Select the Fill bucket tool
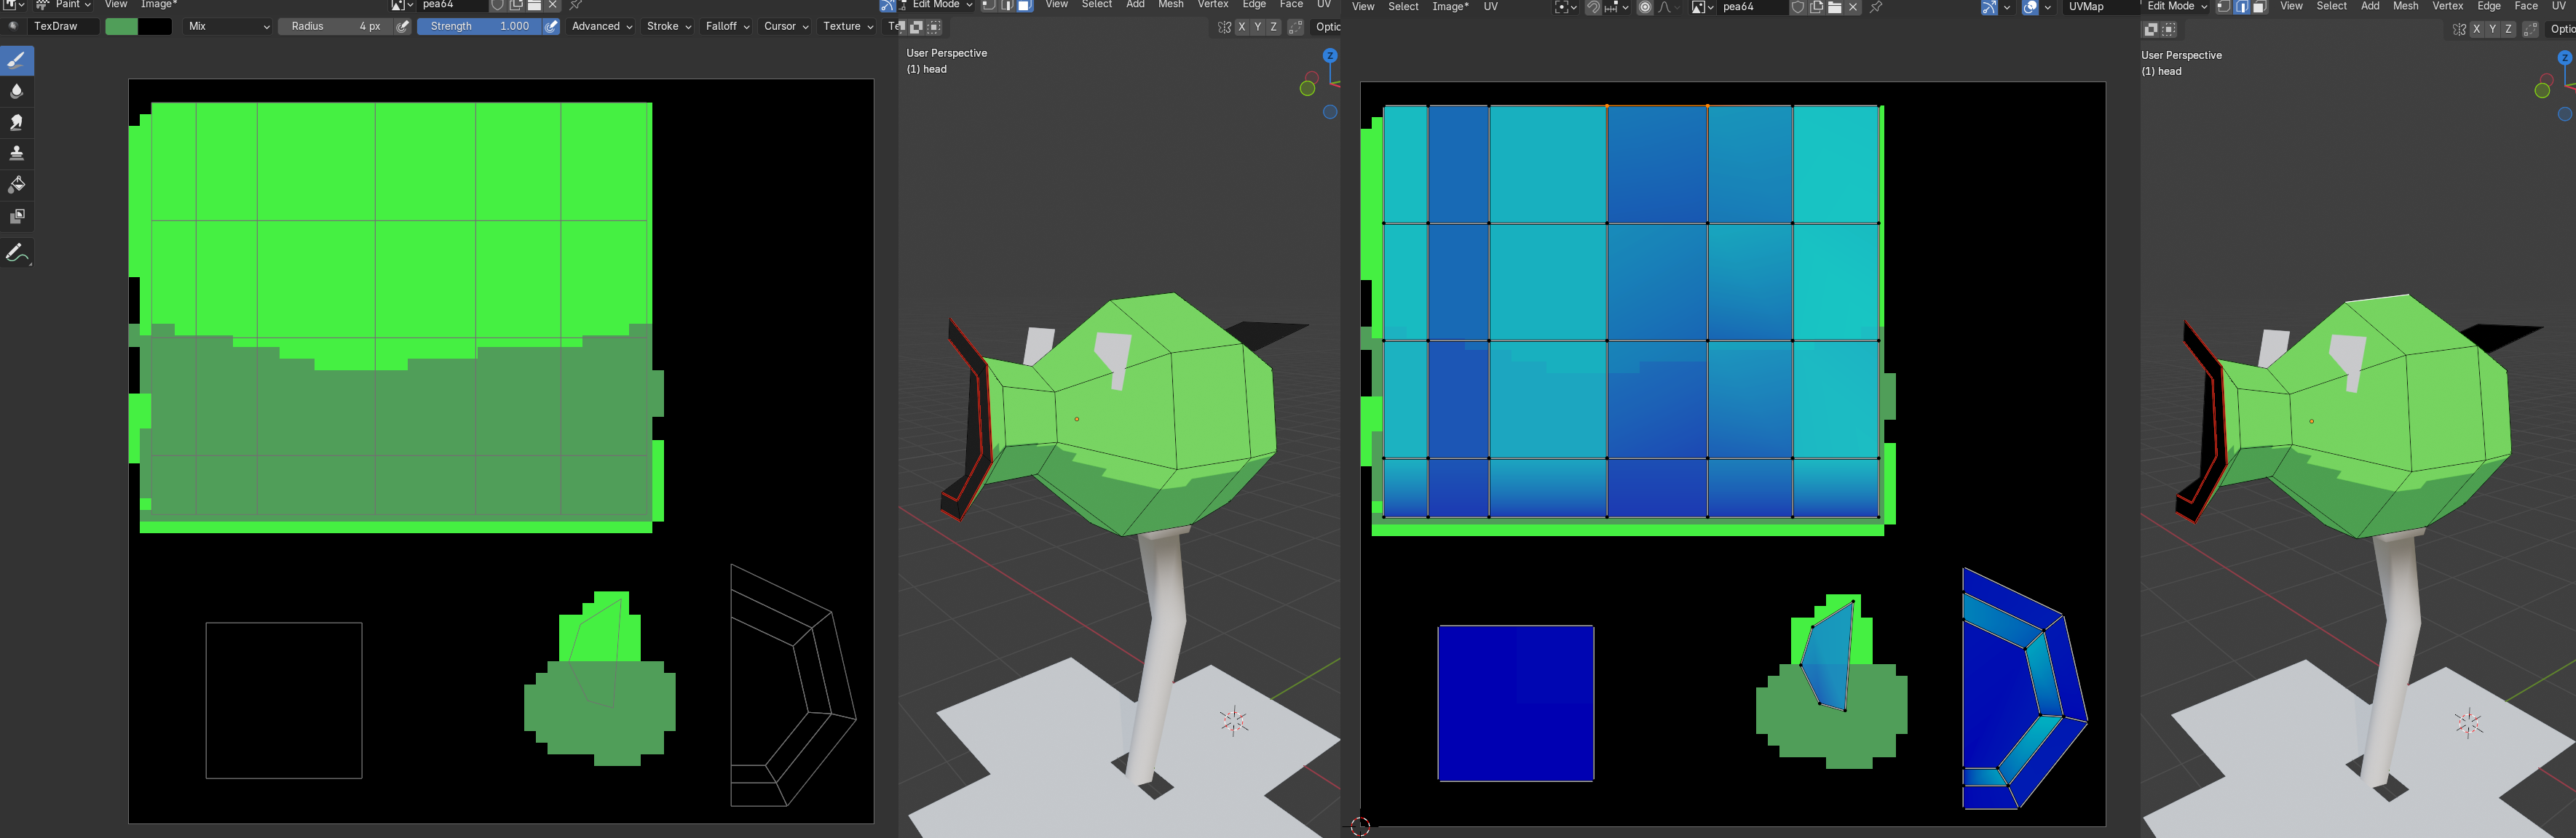The image size is (2576, 838). [16, 185]
